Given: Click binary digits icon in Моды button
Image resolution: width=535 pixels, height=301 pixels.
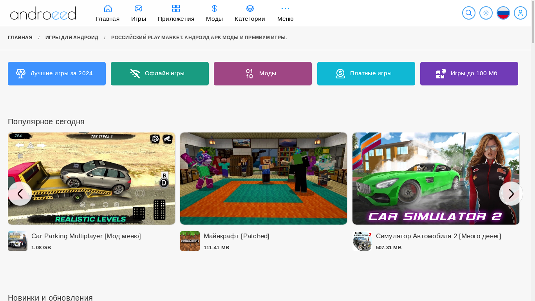Looking at the screenshot, I should [x=249, y=74].
